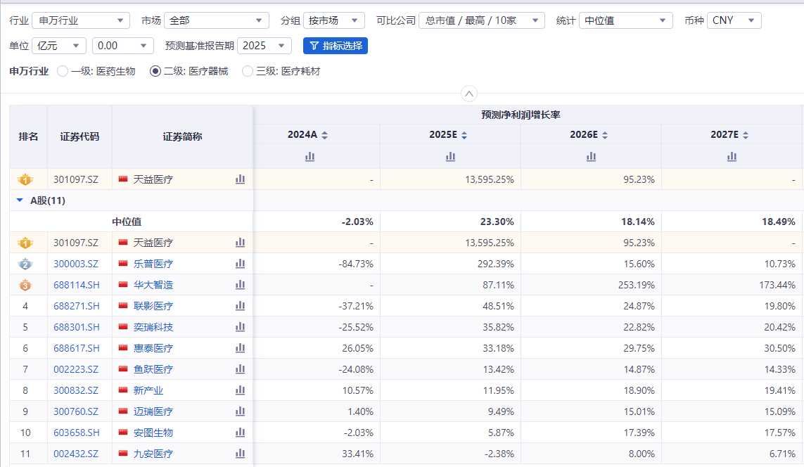Click the bar chart icon under 2027E column
The height and width of the screenshot is (467, 804).
[x=732, y=157]
